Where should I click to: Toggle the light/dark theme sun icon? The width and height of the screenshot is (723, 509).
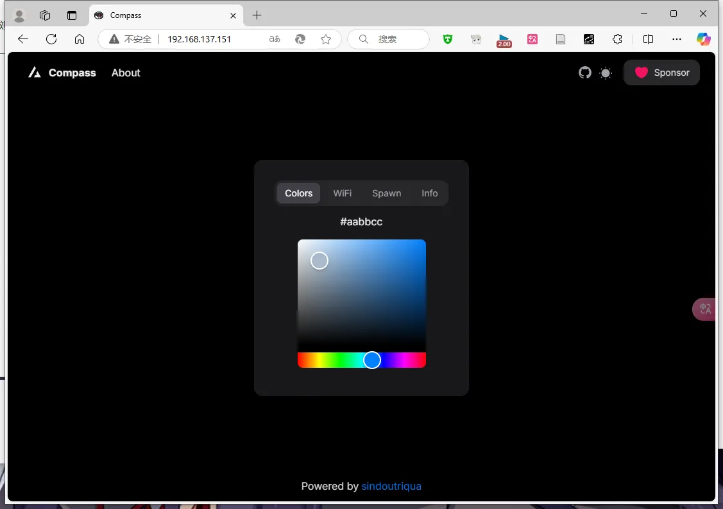(x=606, y=73)
